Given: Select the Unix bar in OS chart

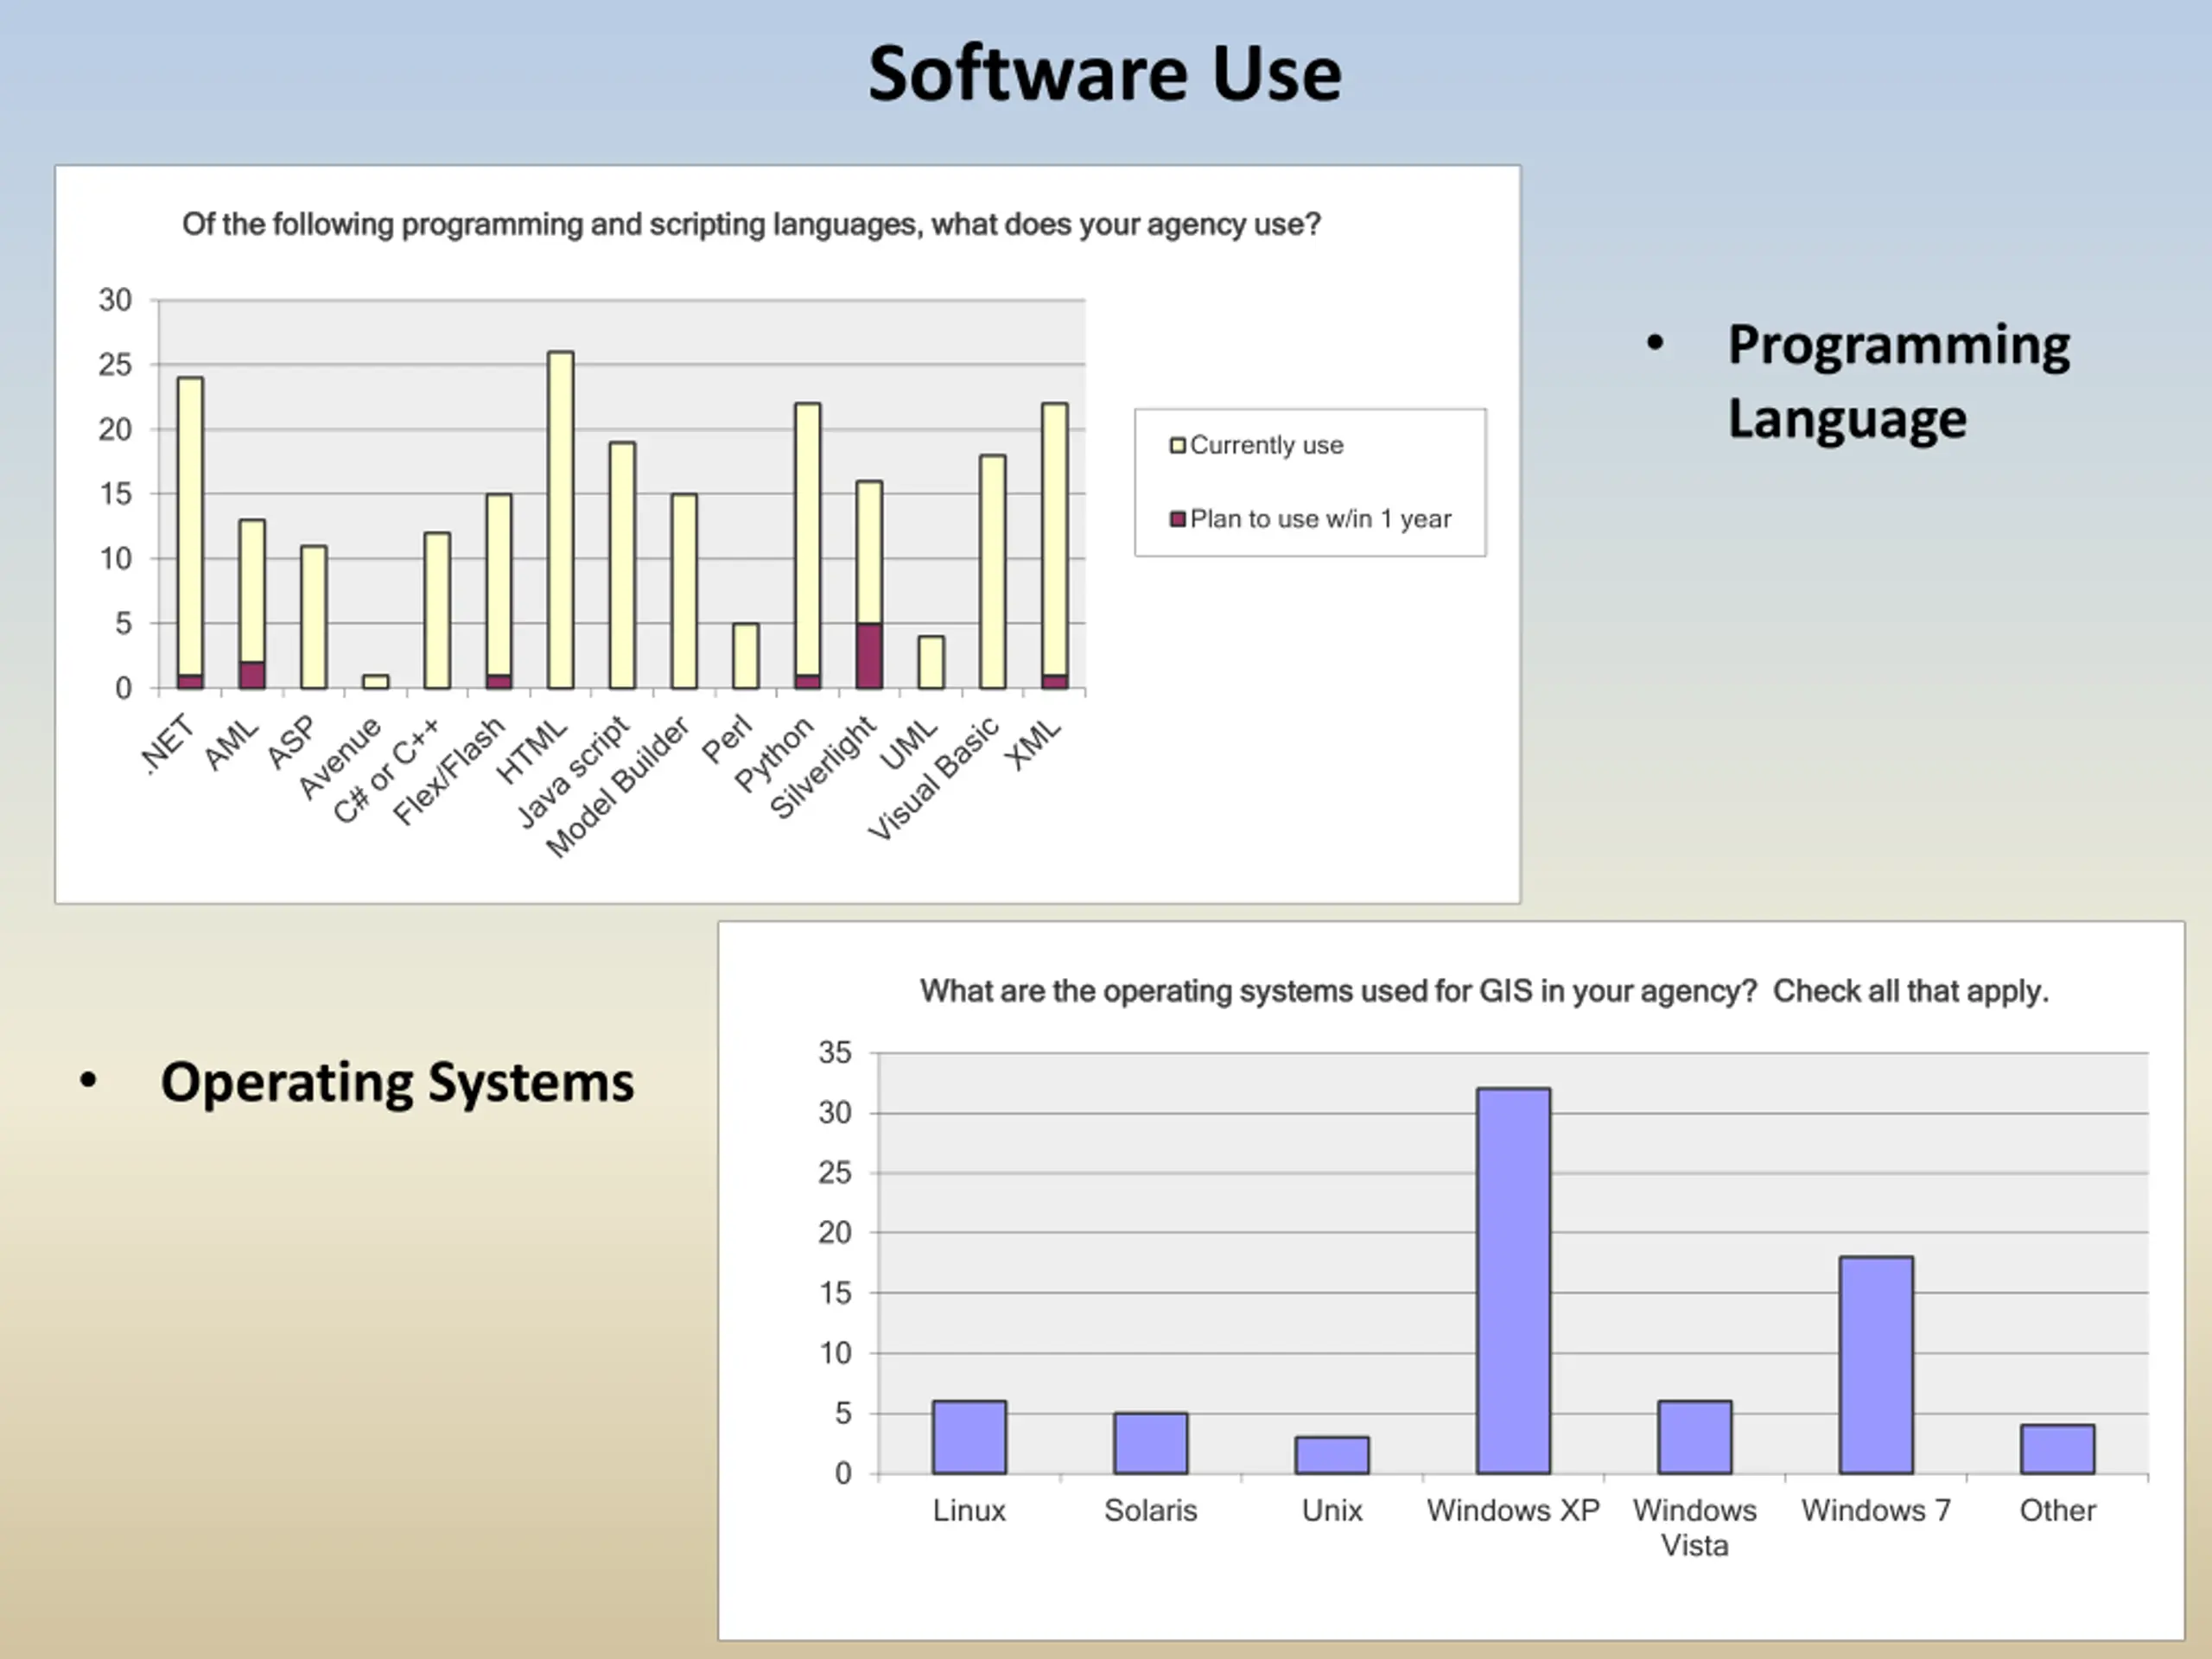Looking at the screenshot, I should click(x=1332, y=1455).
